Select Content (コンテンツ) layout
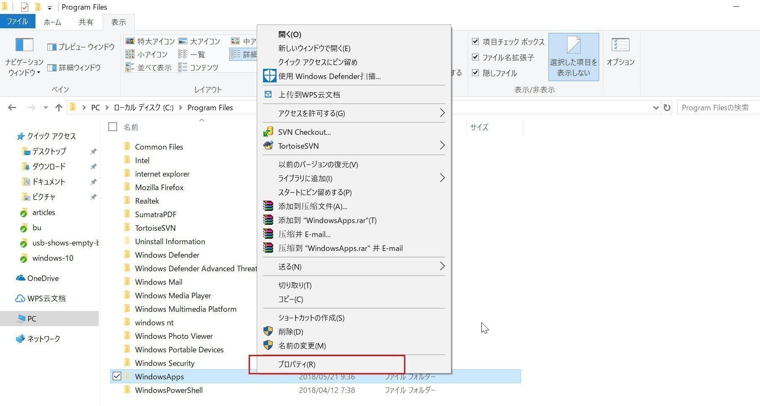This screenshot has width=760, height=406. click(198, 68)
